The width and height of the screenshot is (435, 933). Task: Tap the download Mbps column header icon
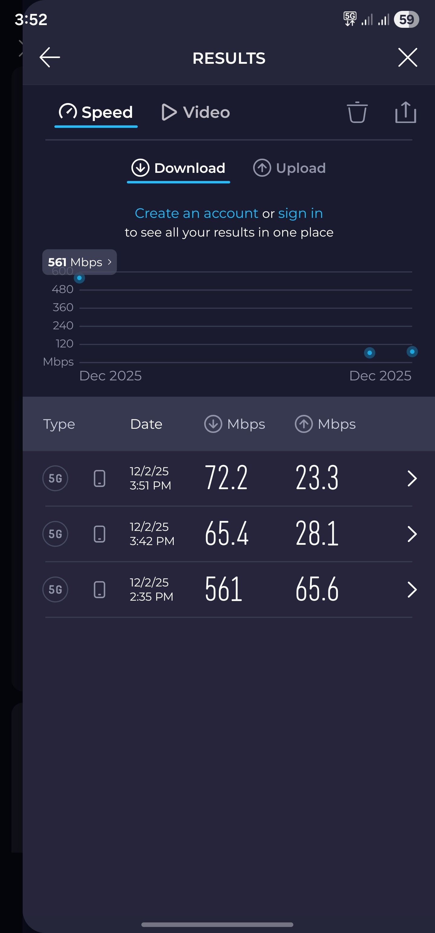click(213, 424)
